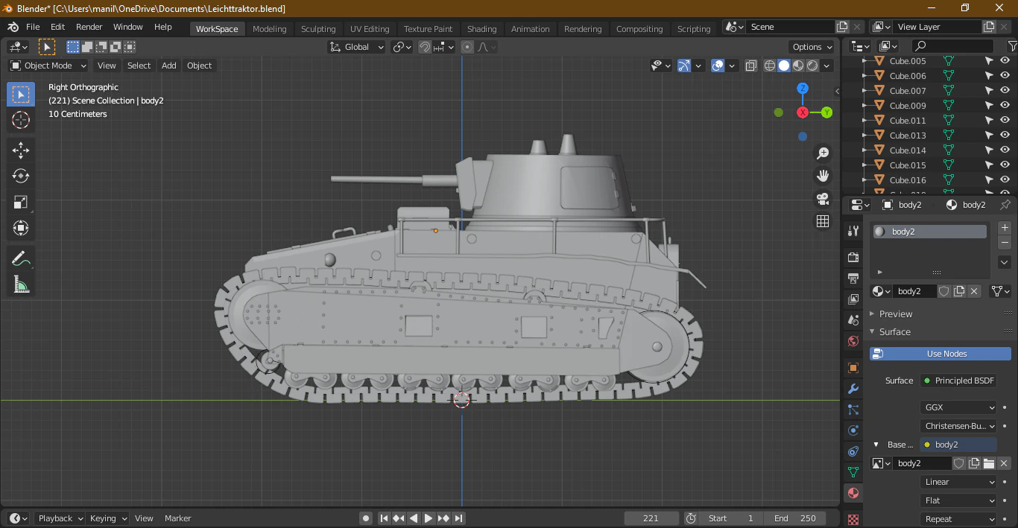Open the Tool properties tab
The height and width of the screenshot is (528, 1018).
(x=853, y=232)
